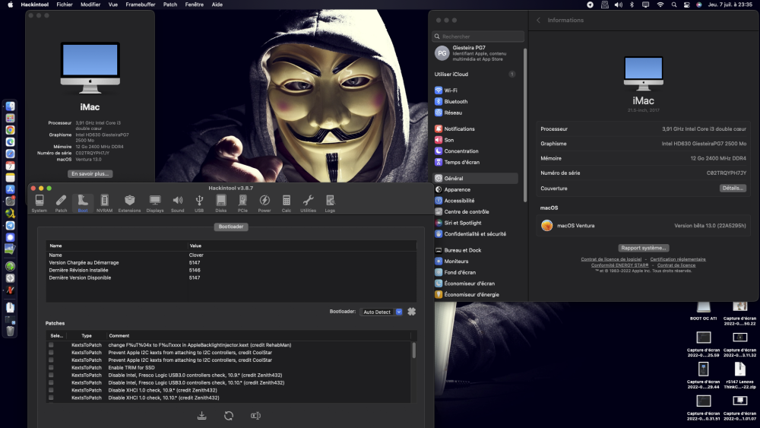Open the Apple menu

coord(10,5)
